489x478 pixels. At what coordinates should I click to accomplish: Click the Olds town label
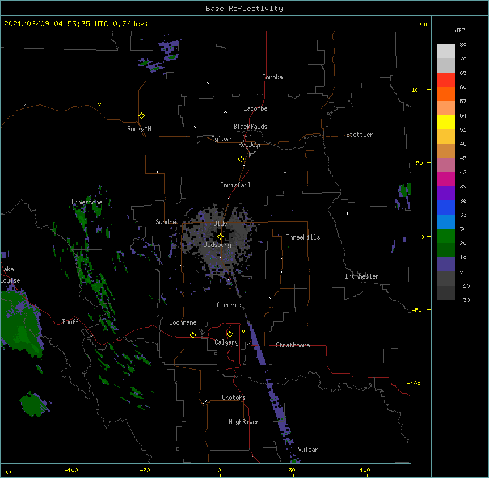coord(220,224)
